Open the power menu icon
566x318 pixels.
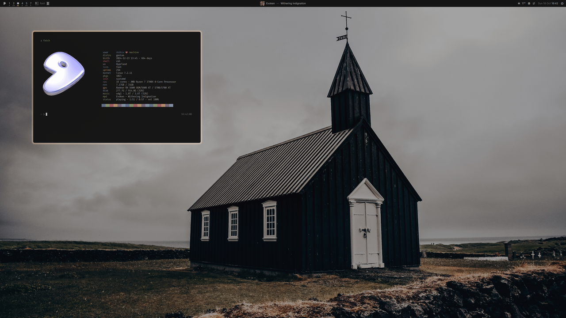point(562,4)
